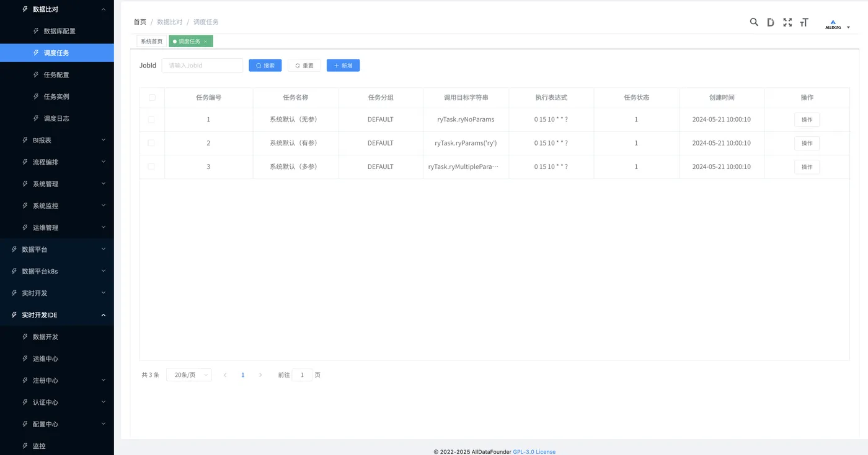Click lightning icon beside 数据库配置
This screenshot has height=455, width=868.
pos(37,31)
